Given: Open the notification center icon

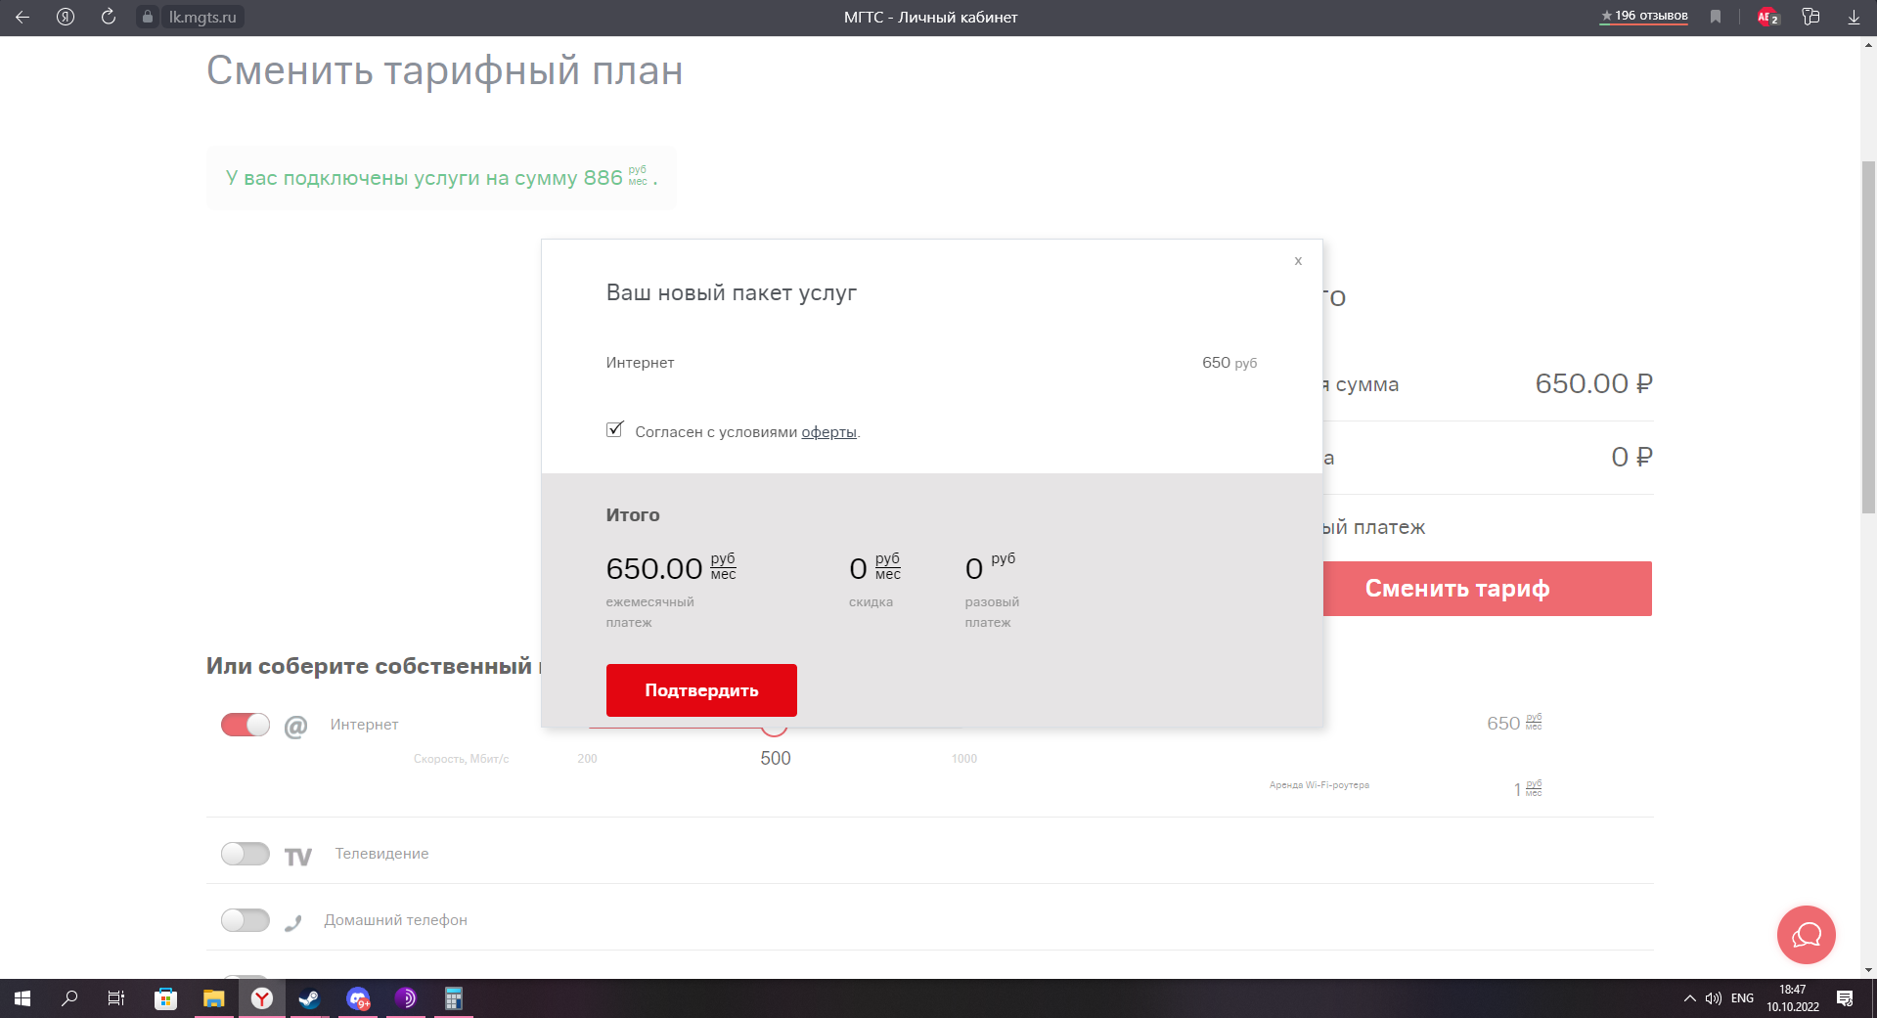Looking at the screenshot, I should (x=1845, y=998).
